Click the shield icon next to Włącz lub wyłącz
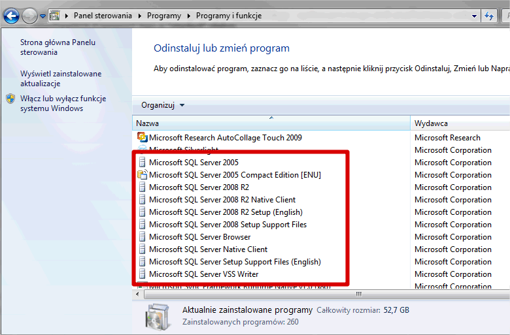Screen dimensions: 510x335 (x=10, y=99)
